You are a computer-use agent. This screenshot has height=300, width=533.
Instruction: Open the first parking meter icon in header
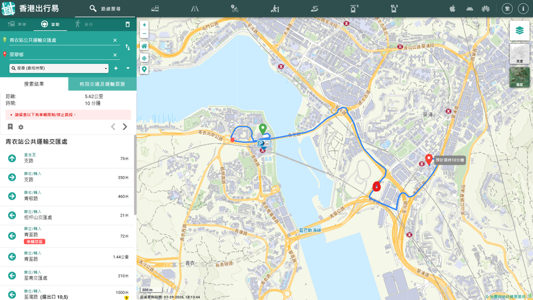click(354, 9)
